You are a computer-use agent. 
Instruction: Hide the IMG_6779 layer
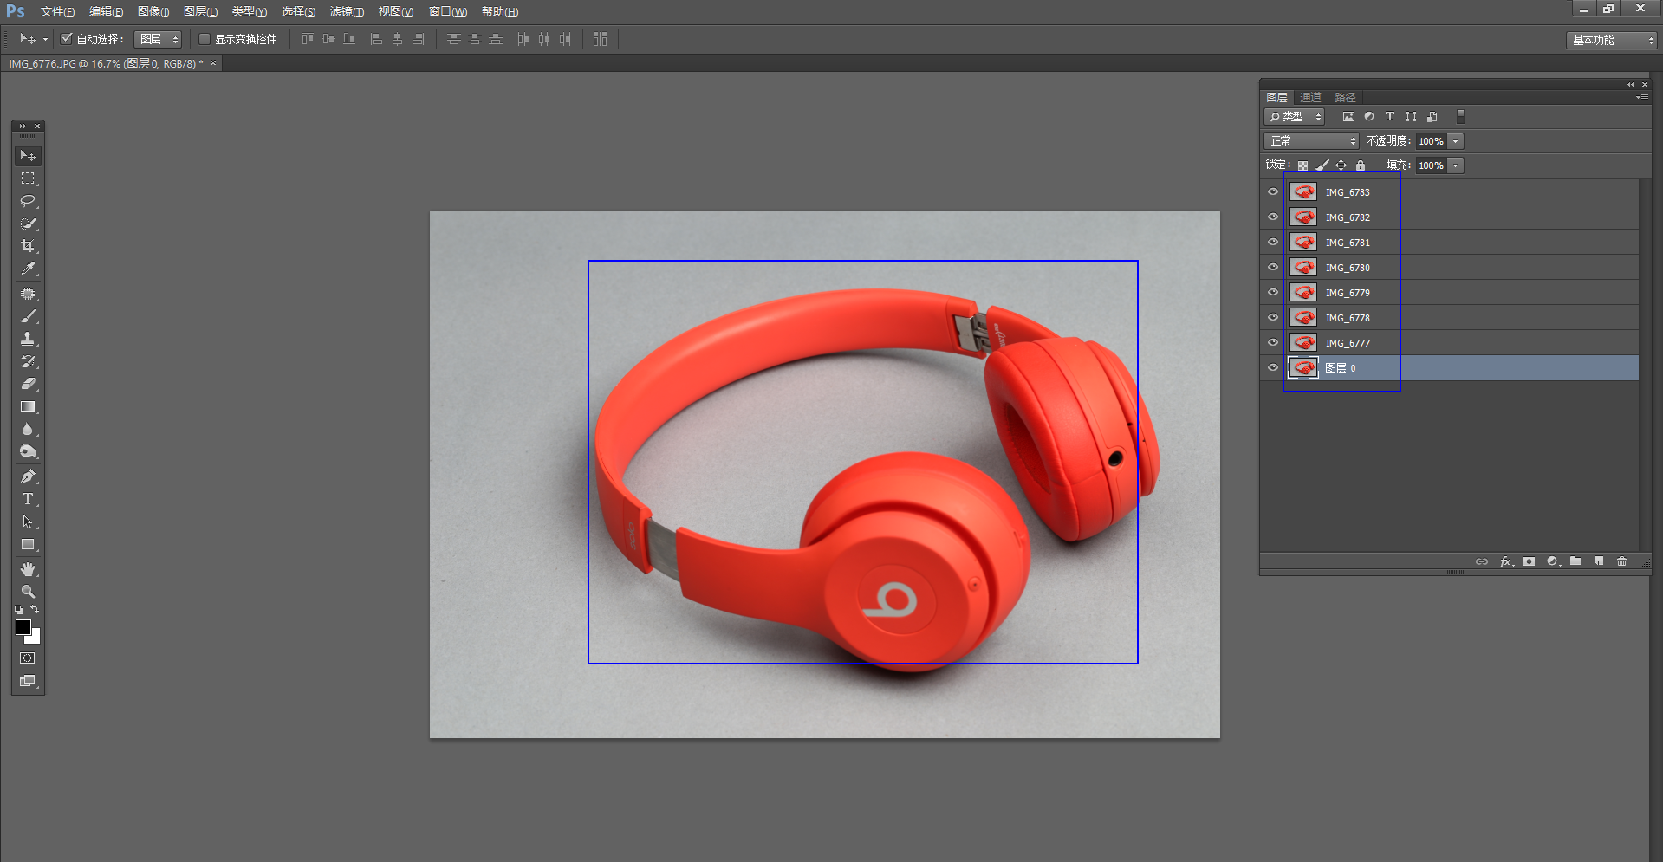coord(1273,293)
